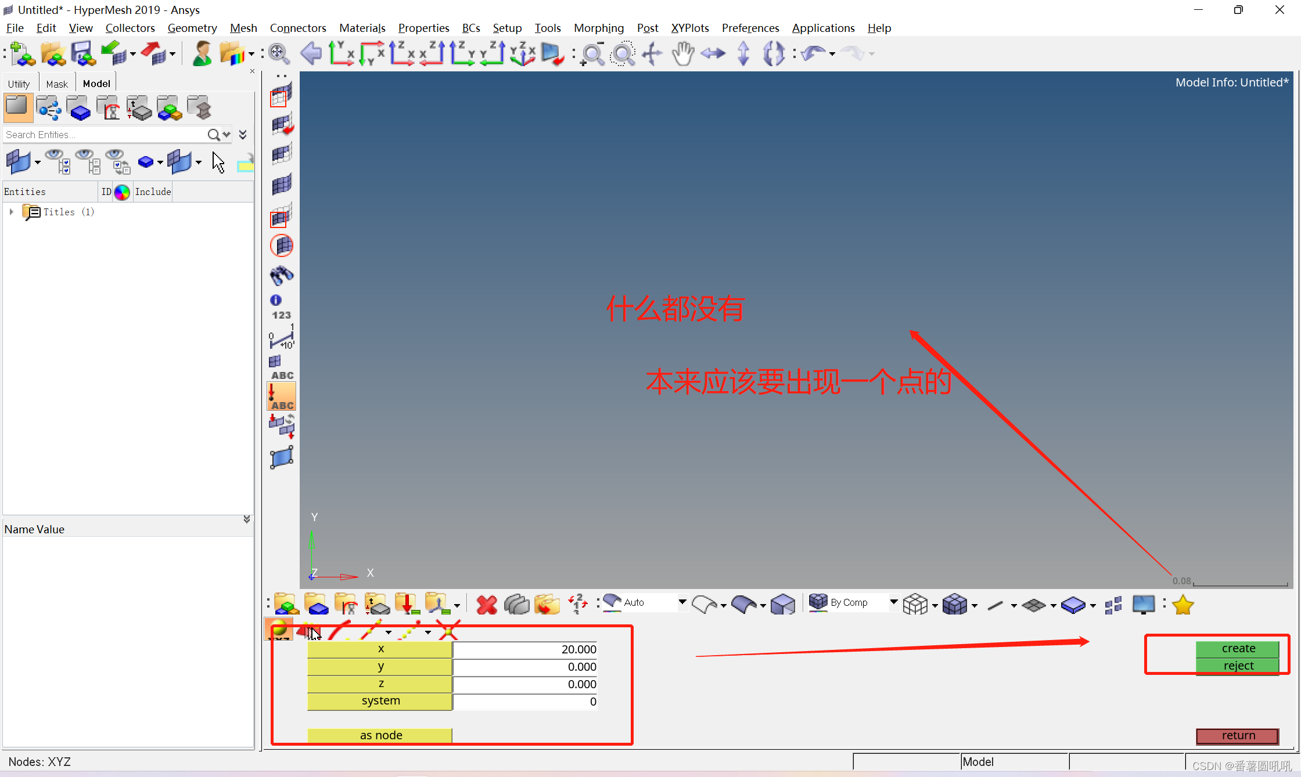Toggle the first eye visibility icon
Screen dimensions: 1301x777
(x=56, y=161)
